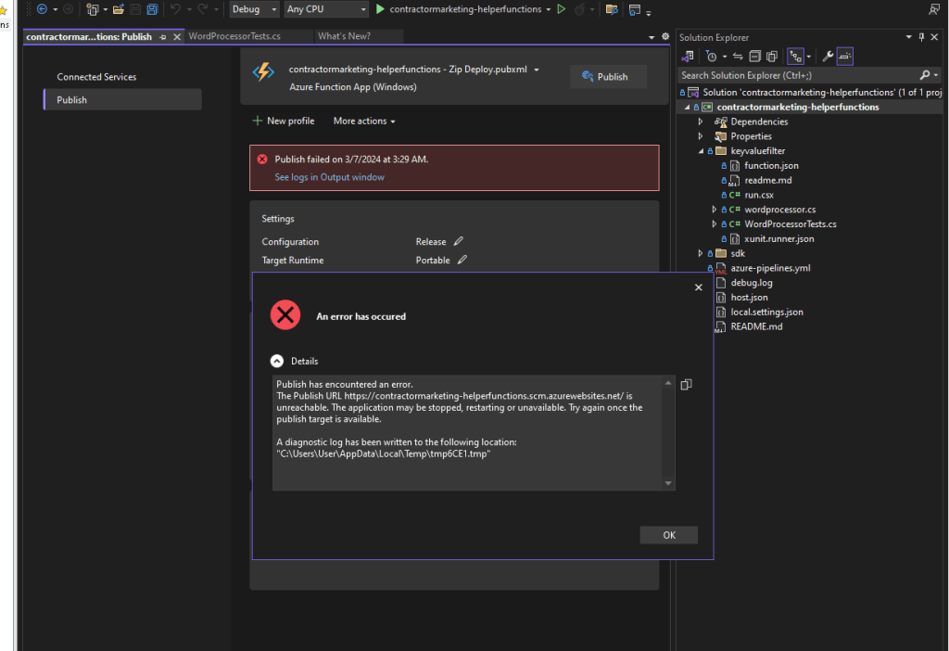The image size is (949, 651).
Task: Select Connected Services in the sidebar
Action: [x=96, y=77]
